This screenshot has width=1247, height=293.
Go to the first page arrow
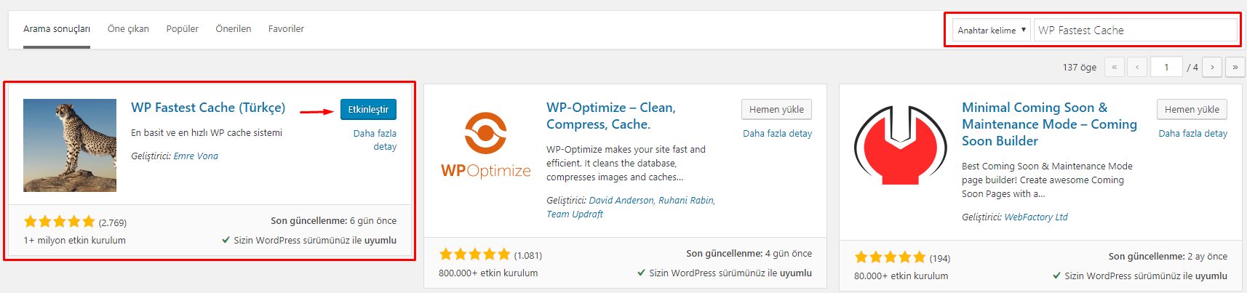1114,67
